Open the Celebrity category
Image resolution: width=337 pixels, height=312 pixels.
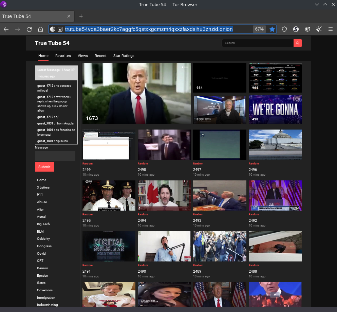tap(43, 238)
